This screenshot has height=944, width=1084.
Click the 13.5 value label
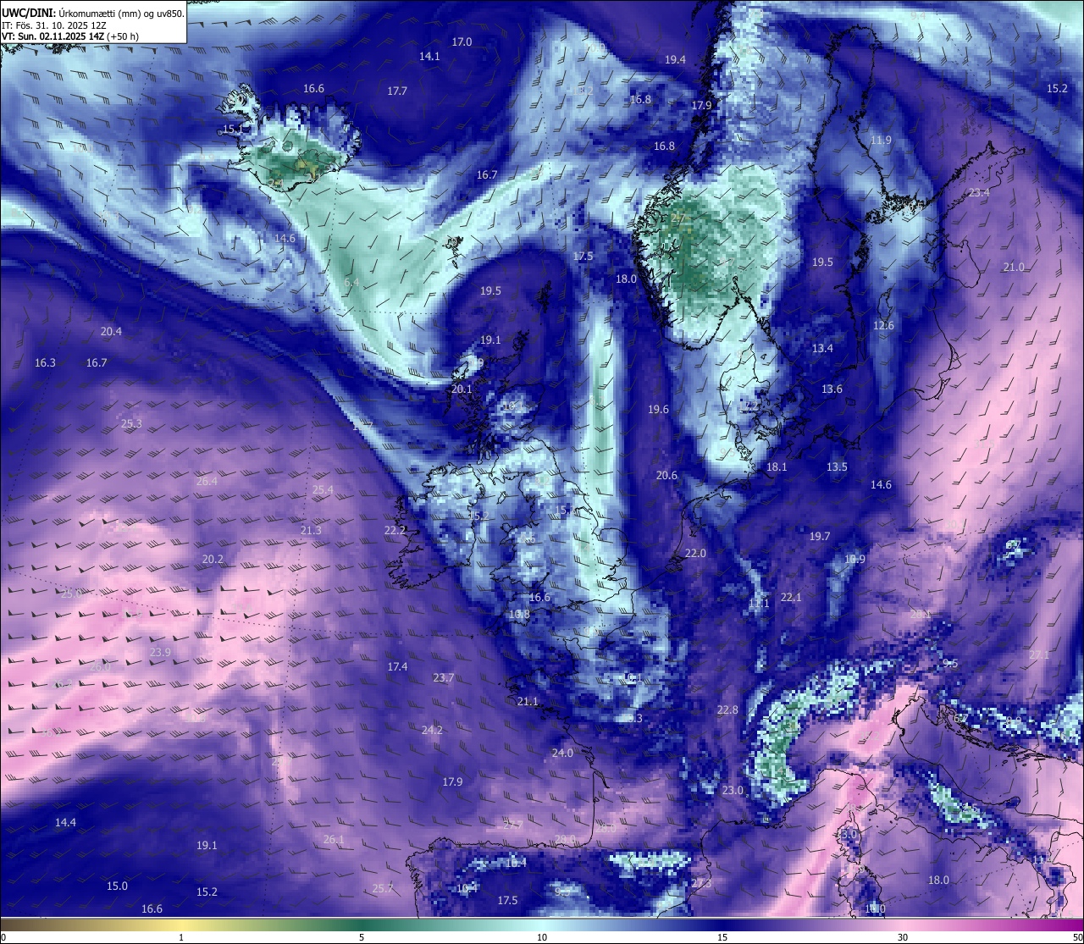click(837, 466)
